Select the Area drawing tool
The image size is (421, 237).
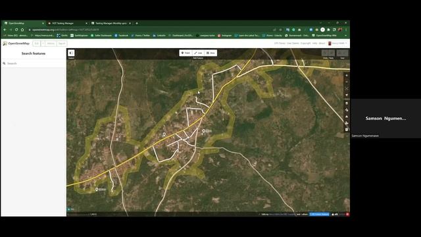[x=210, y=53]
